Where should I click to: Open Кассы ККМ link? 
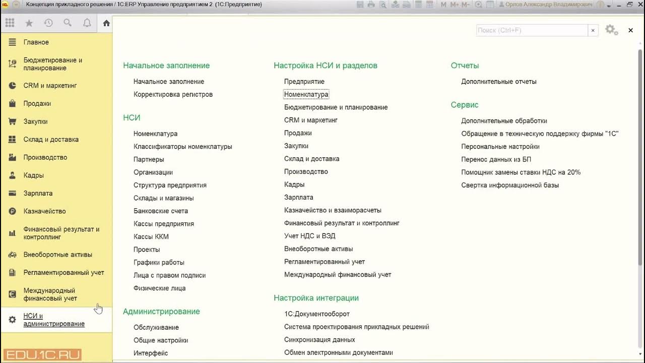pyautogui.click(x=151, y=236)
